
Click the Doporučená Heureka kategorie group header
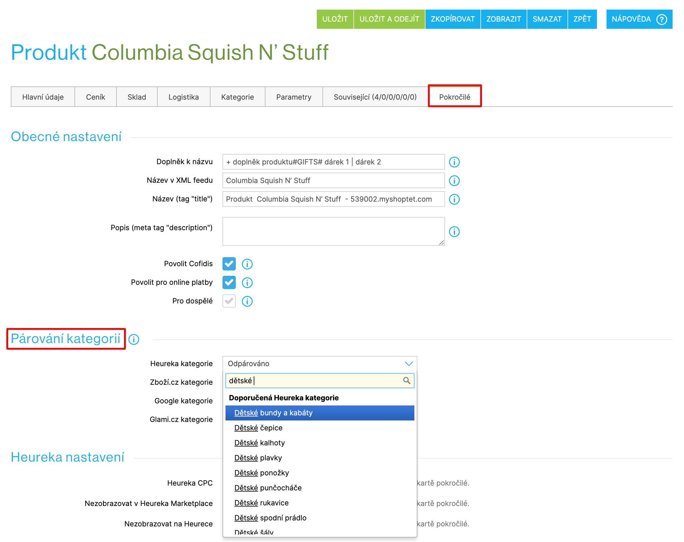click(x=284, y=398)
